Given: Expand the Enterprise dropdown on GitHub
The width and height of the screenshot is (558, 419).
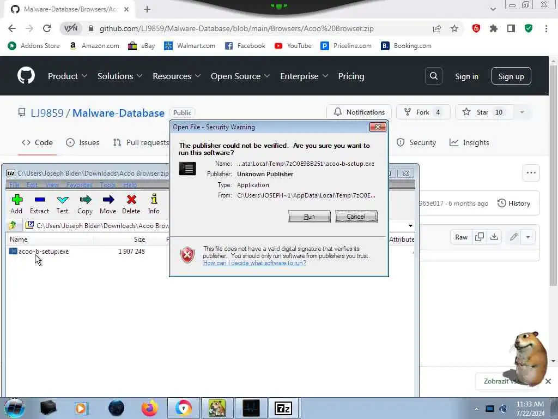Looking at the screenshot, I should click(x=304, y=76).
